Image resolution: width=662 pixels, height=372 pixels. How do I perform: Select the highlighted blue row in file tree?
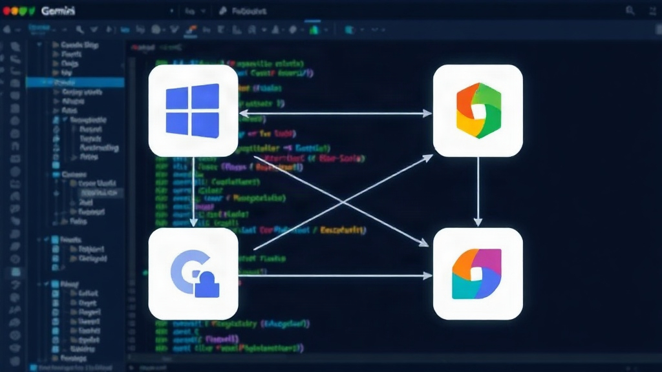75,82
